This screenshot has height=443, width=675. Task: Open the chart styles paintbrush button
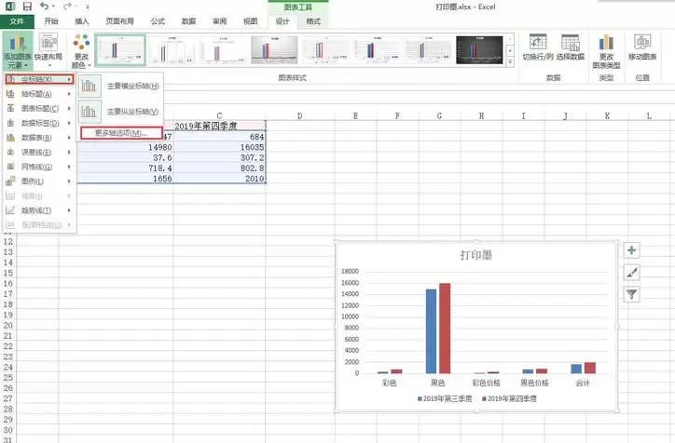click(631, 272)
